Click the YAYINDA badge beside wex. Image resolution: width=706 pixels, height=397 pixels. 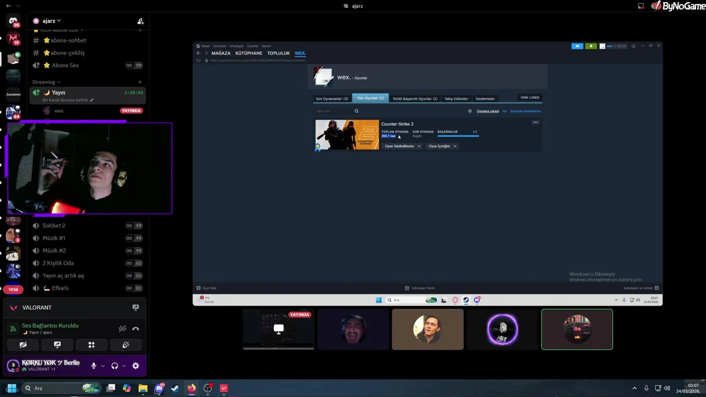(x=131, y=111)
